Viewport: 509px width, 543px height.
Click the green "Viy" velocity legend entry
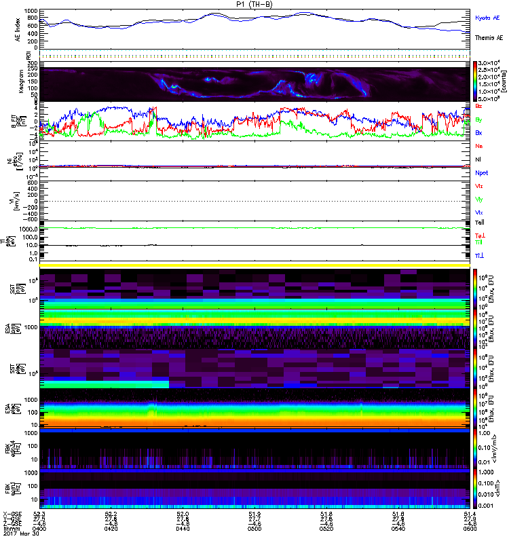tap(479, 200)
